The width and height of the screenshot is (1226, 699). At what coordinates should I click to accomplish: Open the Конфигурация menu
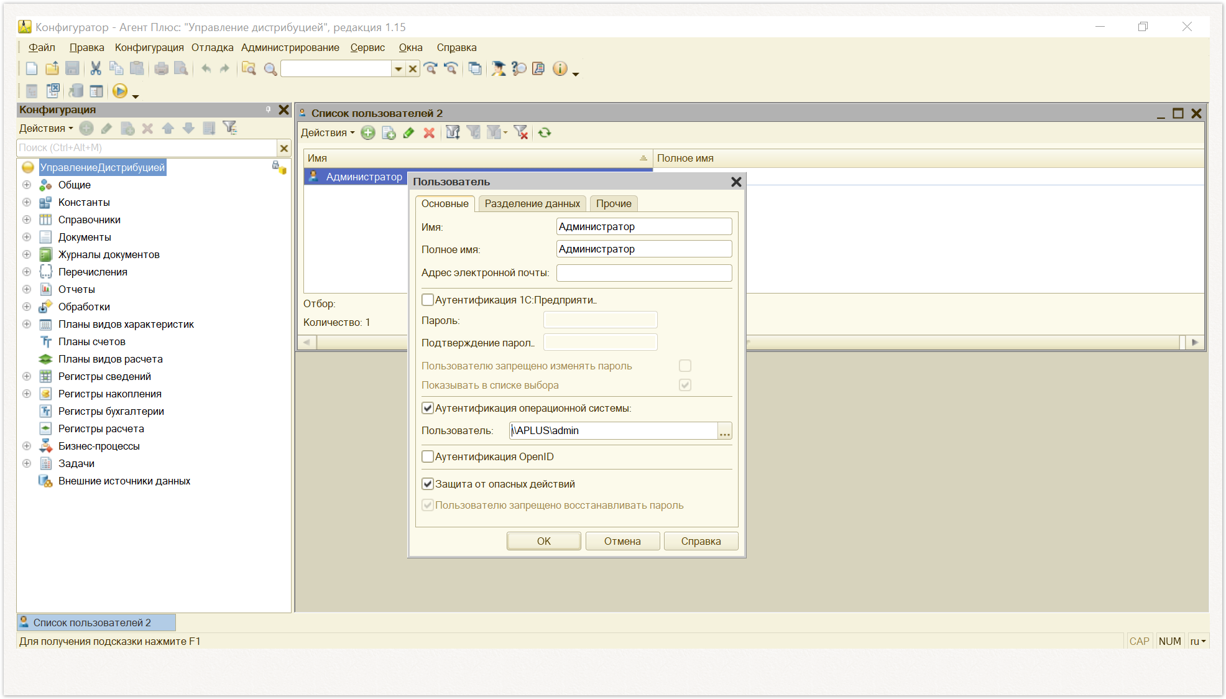[149, 48]
